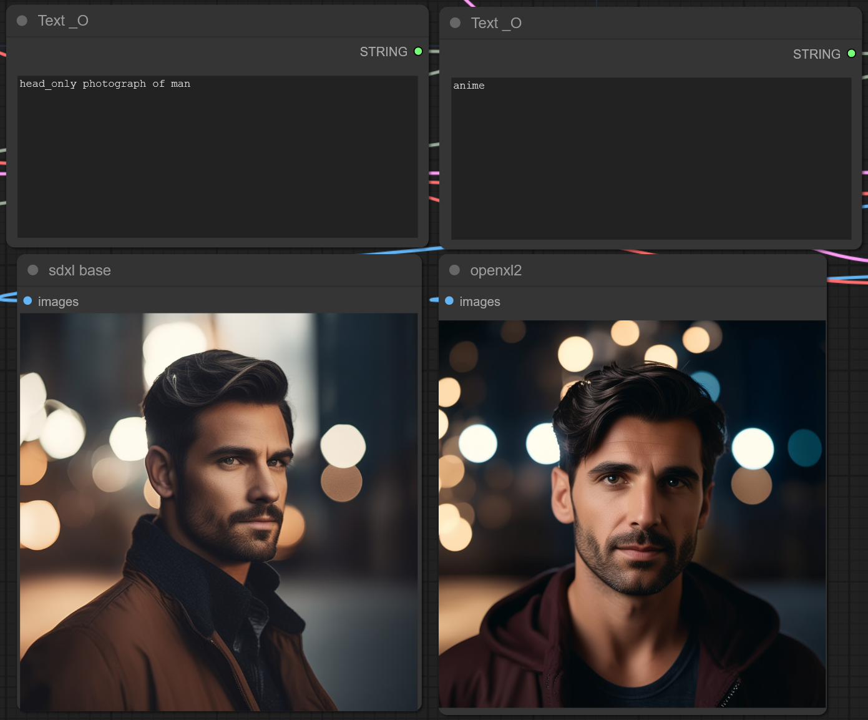Click 'images' input label on sdxl base
Image resolution: width=868 pixels, height=720 pixels.
tap(58, 302)
